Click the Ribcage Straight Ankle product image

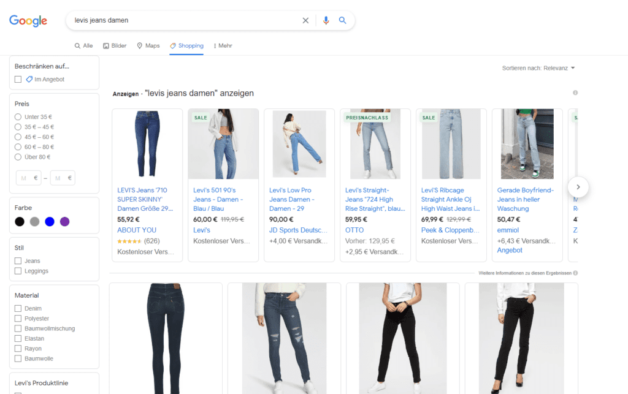pyautogui.click(x=451, y=144)
